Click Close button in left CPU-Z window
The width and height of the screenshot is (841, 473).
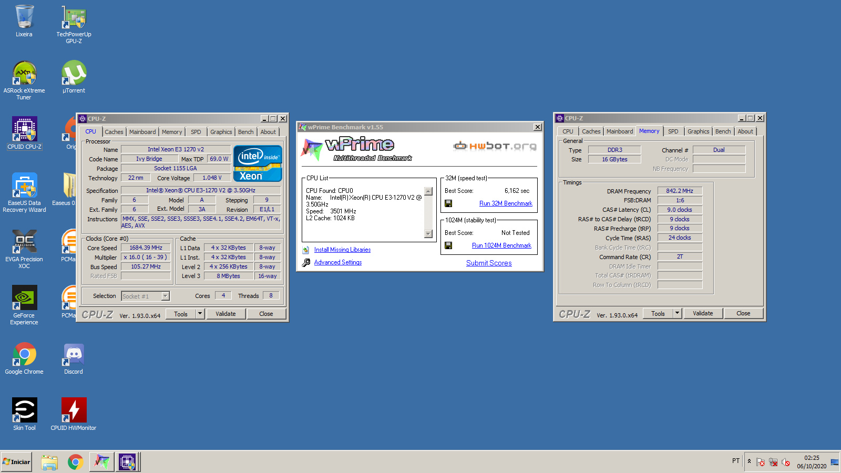pos(266,314)
